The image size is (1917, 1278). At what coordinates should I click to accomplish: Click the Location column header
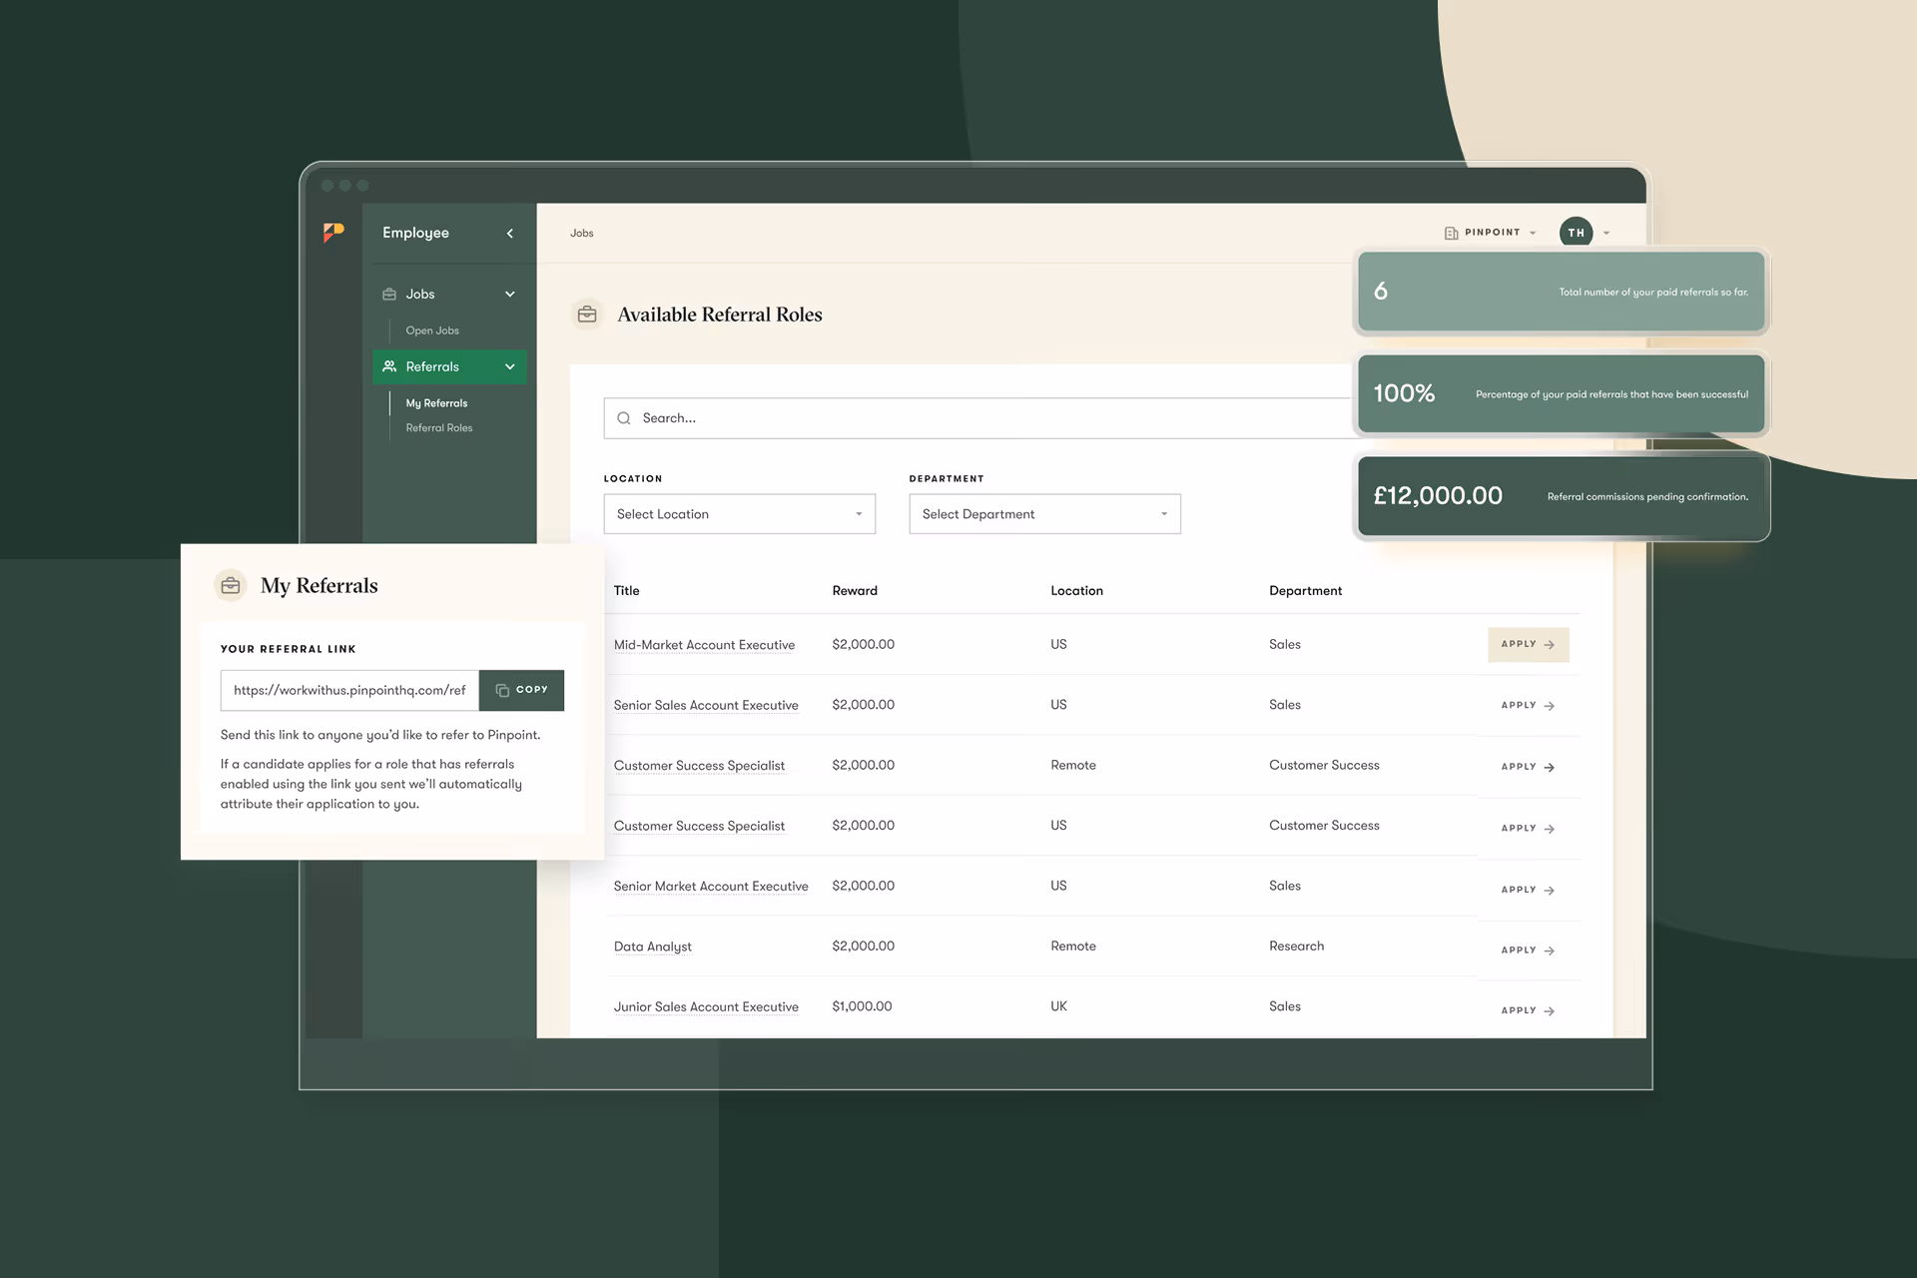(1076, 591)
